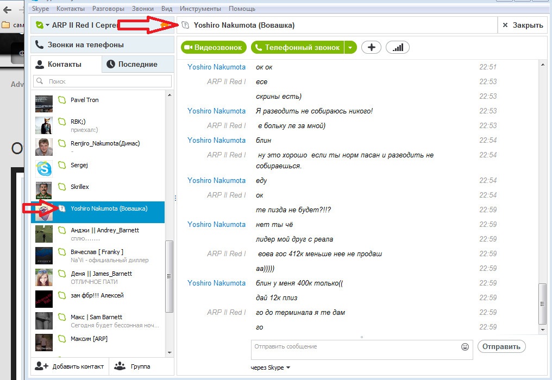Screen dimensions: 552x380
Task: Open the Вид menu
Action: tap(167, 9)
